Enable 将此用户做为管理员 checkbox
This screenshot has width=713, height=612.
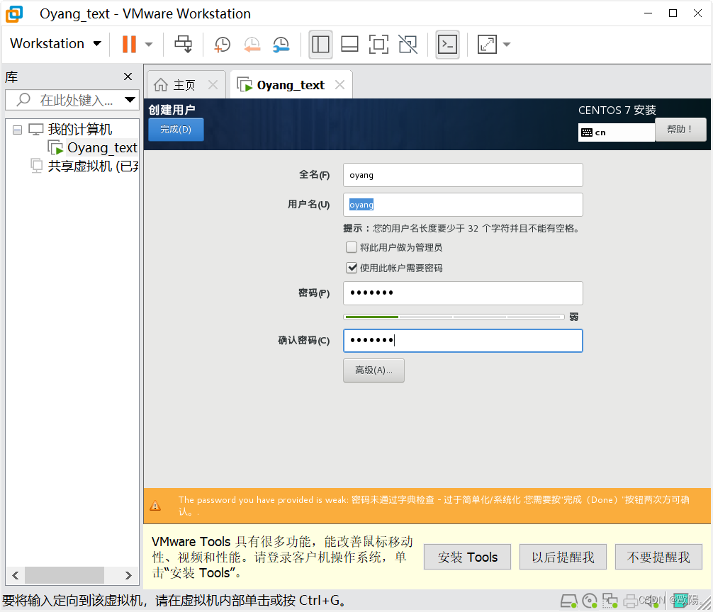[x=352, y=247]
